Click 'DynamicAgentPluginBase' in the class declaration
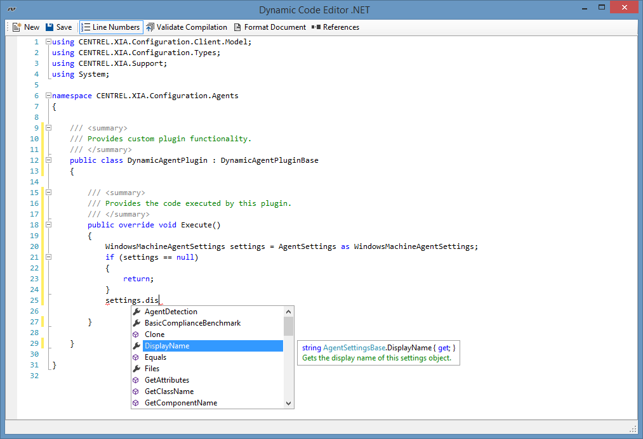 [269, 160]
